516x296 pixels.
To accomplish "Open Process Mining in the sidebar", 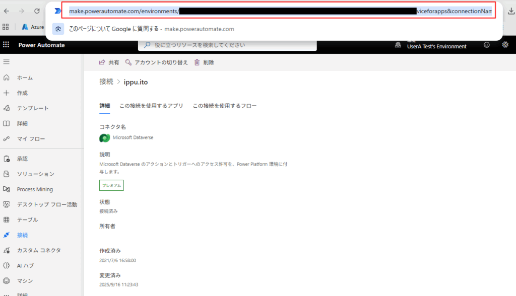I will (35, 189).
